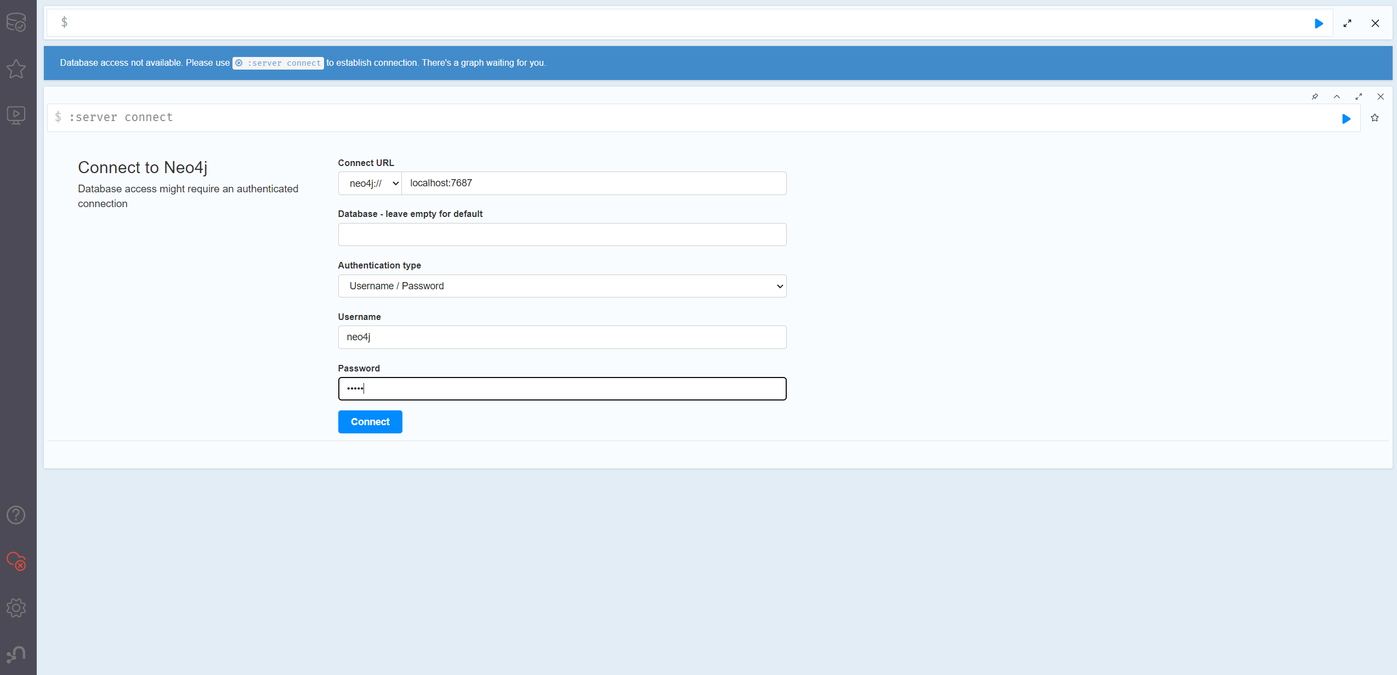Image resolution: width=1397 pixels, height=675 pixels.
Task: Save :server connect as favorite
Action: (x=1375, y=118)
